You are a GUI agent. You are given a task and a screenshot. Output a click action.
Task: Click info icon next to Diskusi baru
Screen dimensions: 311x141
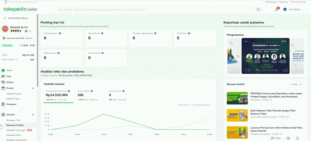coord(59,53)
